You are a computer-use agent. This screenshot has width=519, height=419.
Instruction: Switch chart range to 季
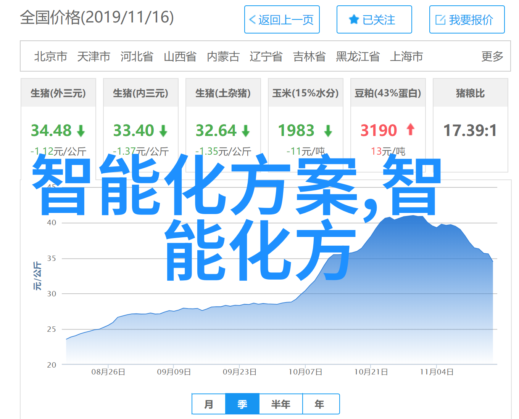[x=242, y=404]
